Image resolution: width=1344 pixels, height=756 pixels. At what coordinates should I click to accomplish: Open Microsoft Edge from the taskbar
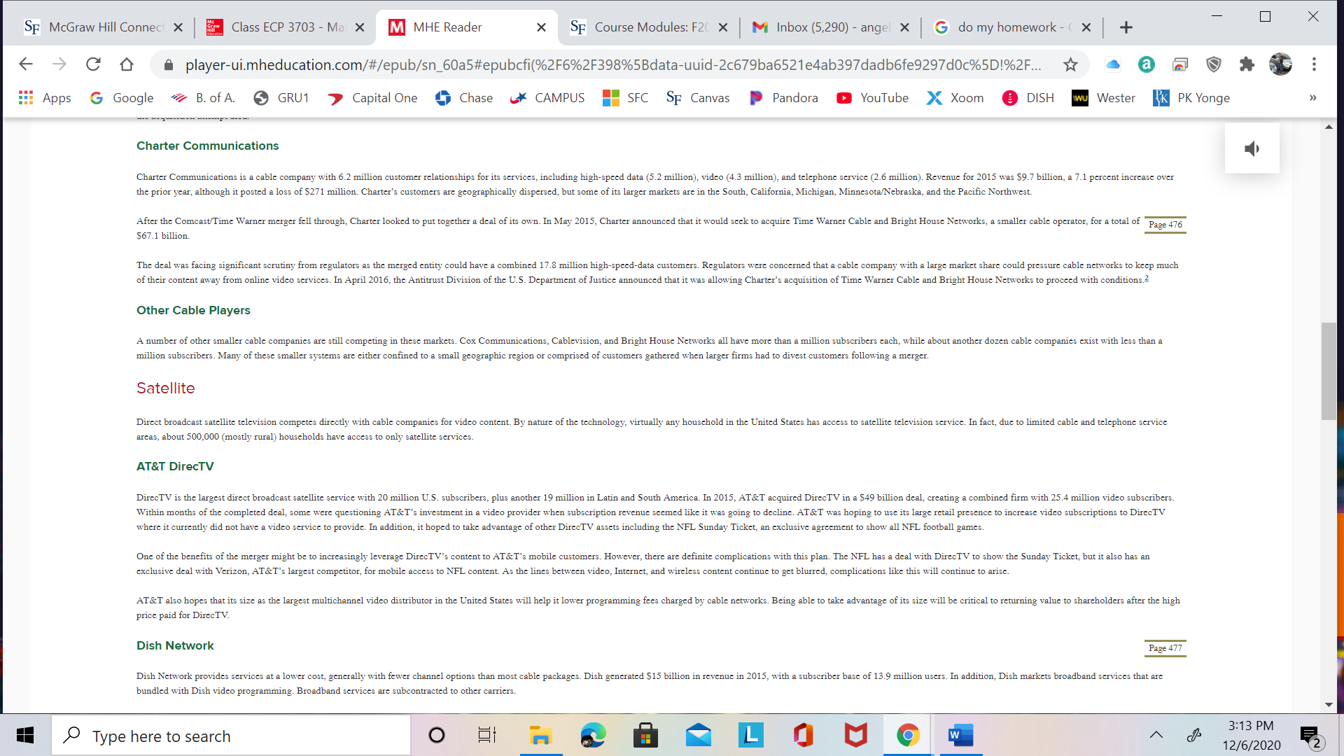tap(593, 735)
